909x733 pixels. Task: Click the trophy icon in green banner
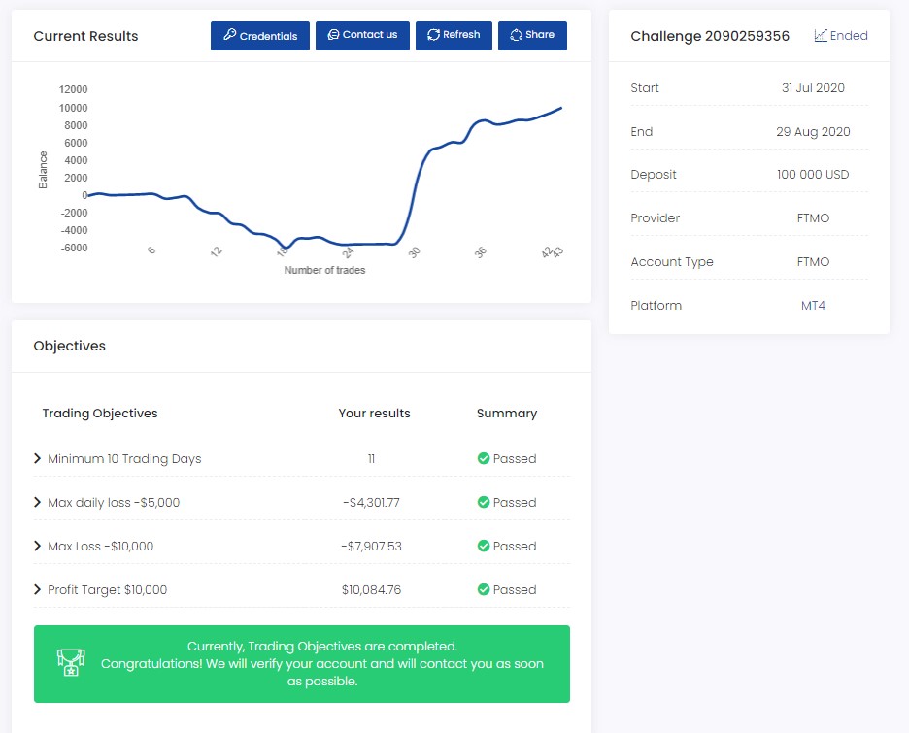[70, 663]
